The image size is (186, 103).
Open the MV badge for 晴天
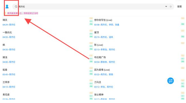click(91, 21)
